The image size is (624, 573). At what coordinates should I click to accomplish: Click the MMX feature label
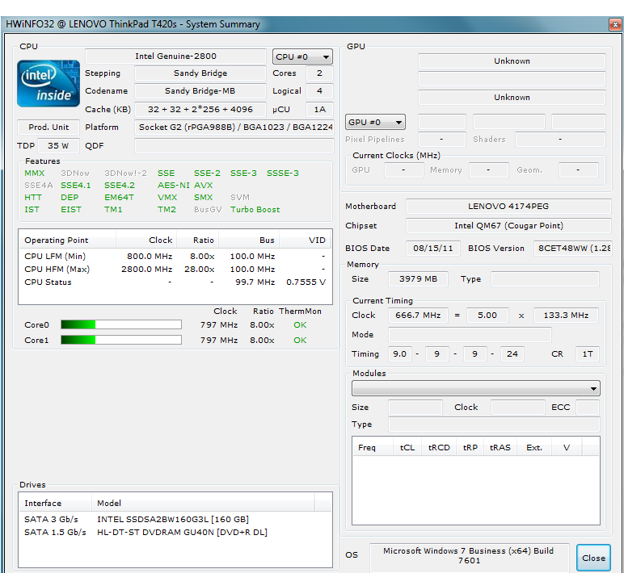pos(34,174)
